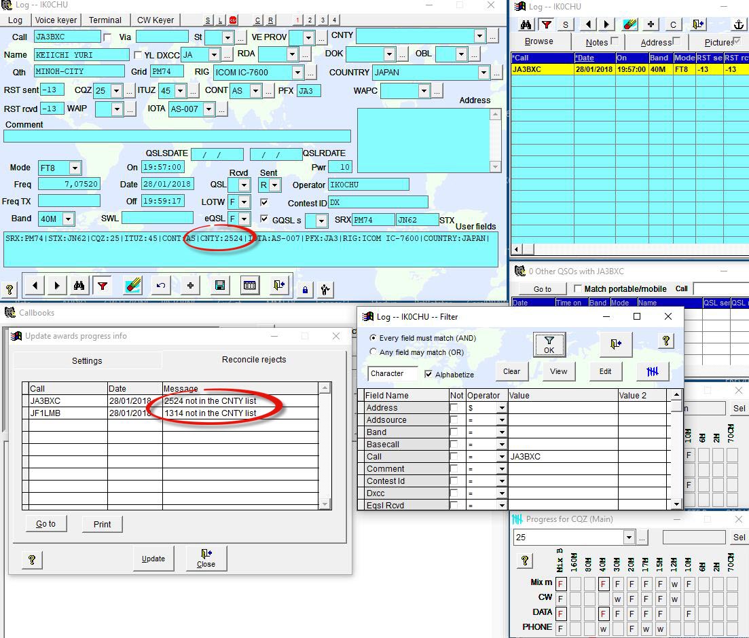This screenshot has width=749, height=638.
Task: Click binoculars icon in the right Log browse toolbar
Action: pos(526,24)
